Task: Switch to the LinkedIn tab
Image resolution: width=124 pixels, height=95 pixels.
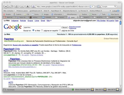Action: point(48,17)
